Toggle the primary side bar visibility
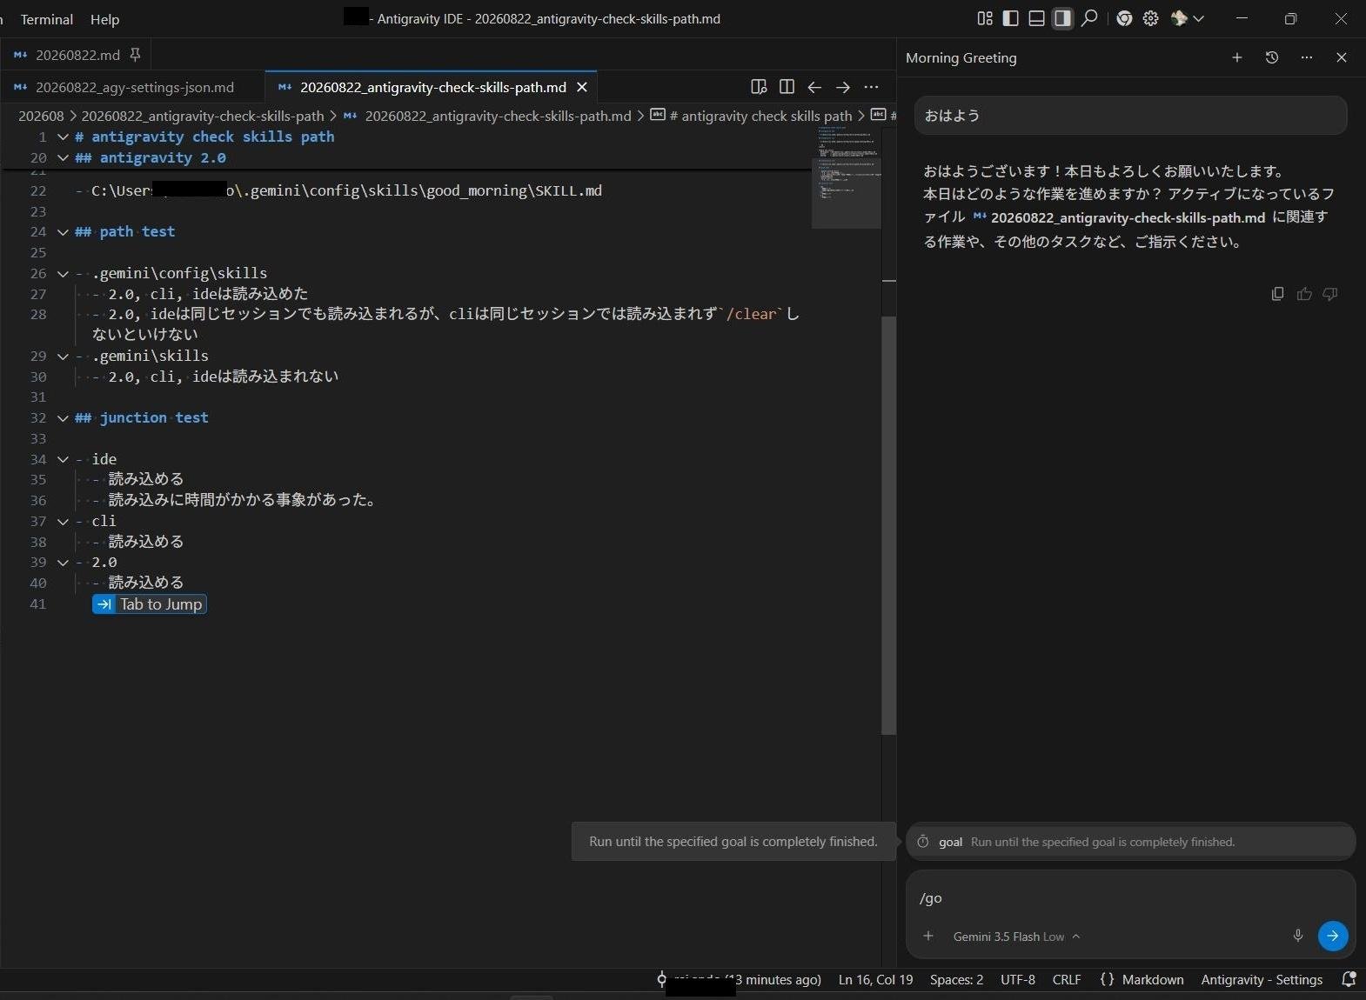 (1011, 18)
